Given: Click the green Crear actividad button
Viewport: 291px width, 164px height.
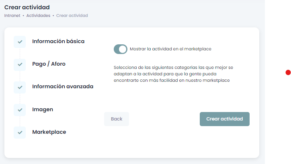Looking at the screenshot, I should click(x=224, y=119).
